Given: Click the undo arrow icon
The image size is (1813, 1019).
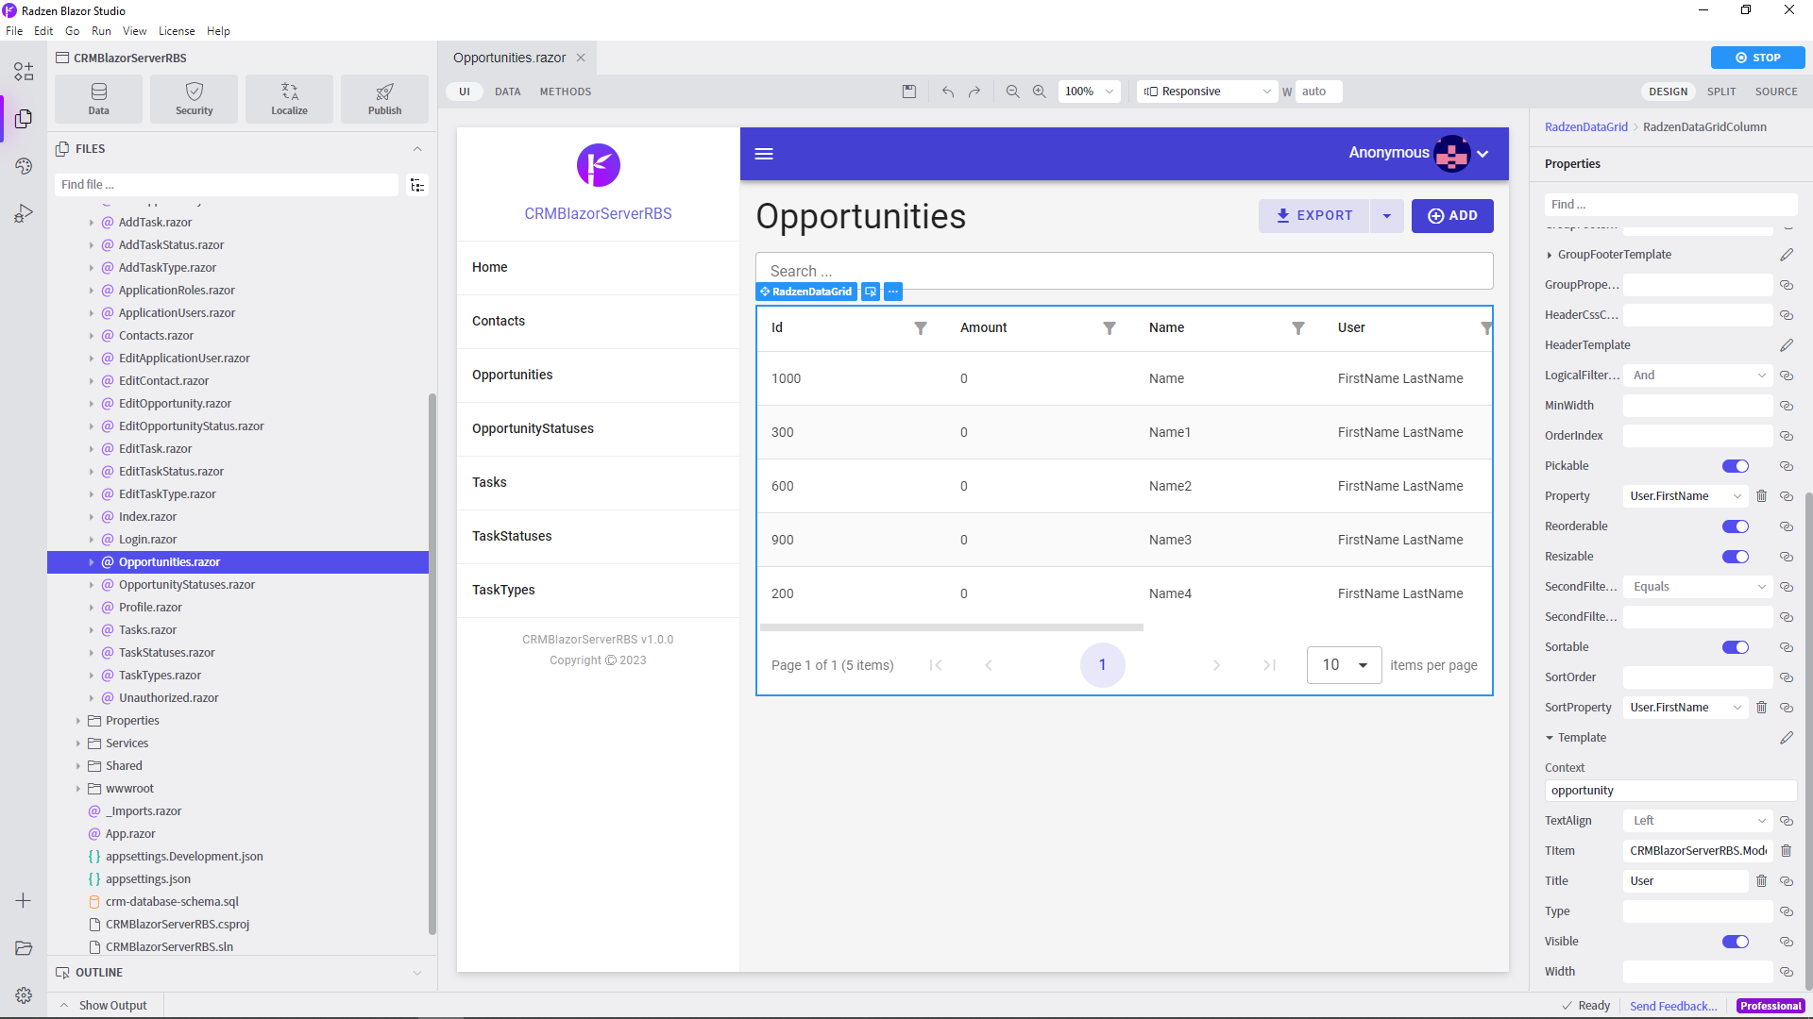Looking at the screenshot, I should [x=948, y=92].
